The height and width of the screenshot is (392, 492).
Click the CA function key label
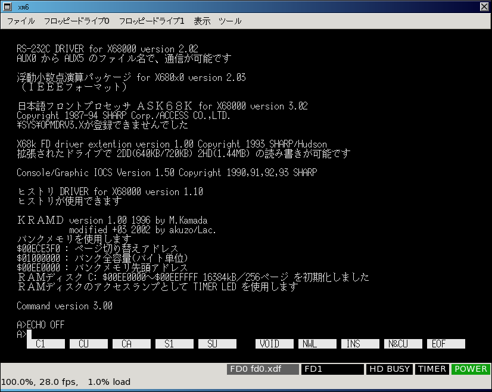(132, 344)
